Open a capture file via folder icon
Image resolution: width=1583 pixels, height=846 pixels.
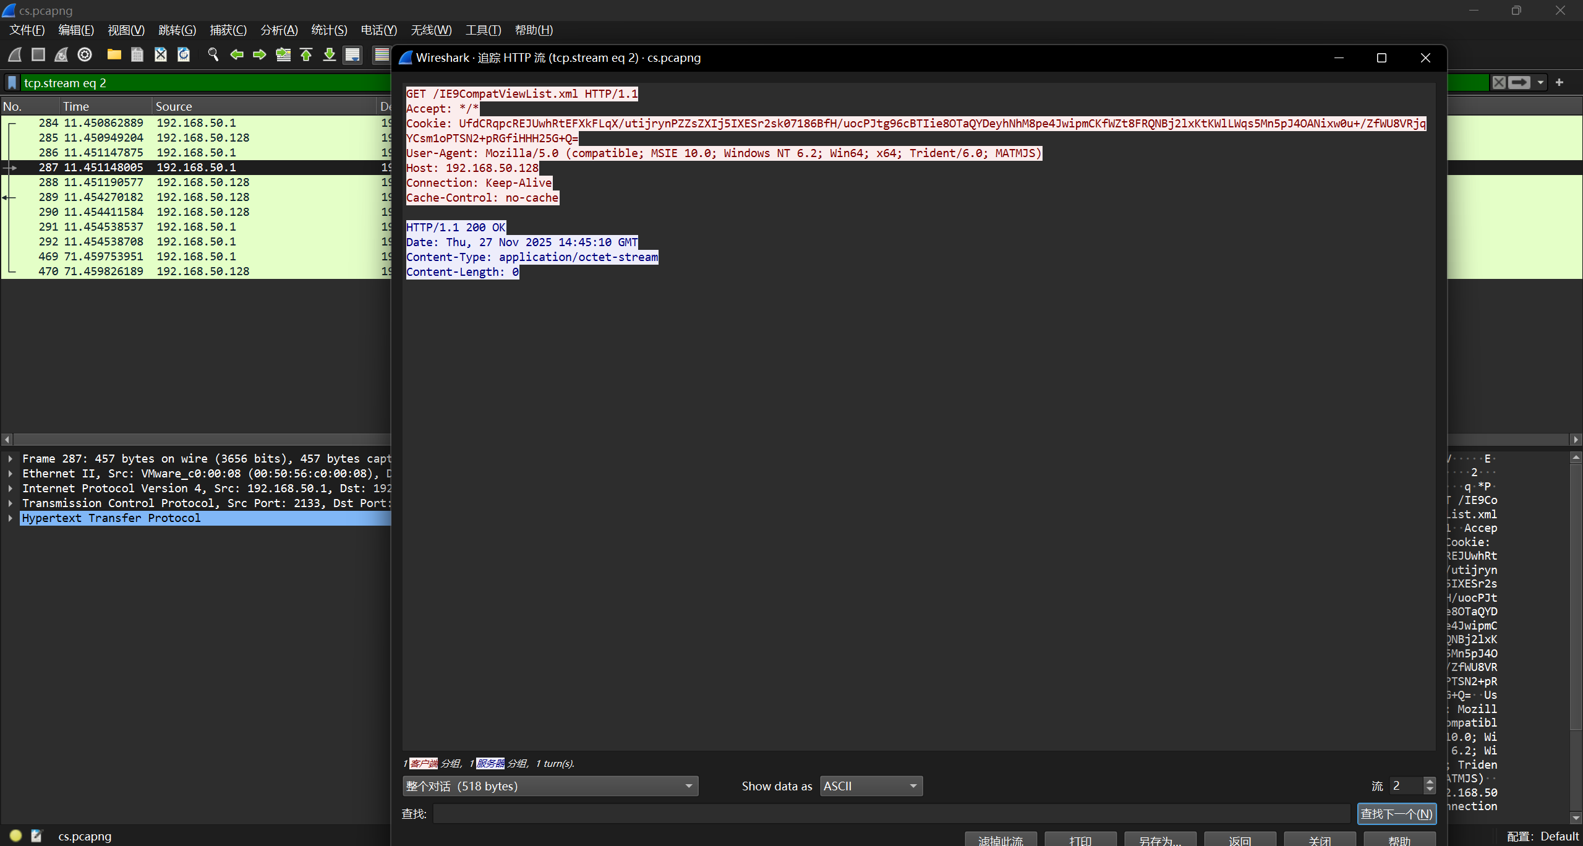(114, 55)
